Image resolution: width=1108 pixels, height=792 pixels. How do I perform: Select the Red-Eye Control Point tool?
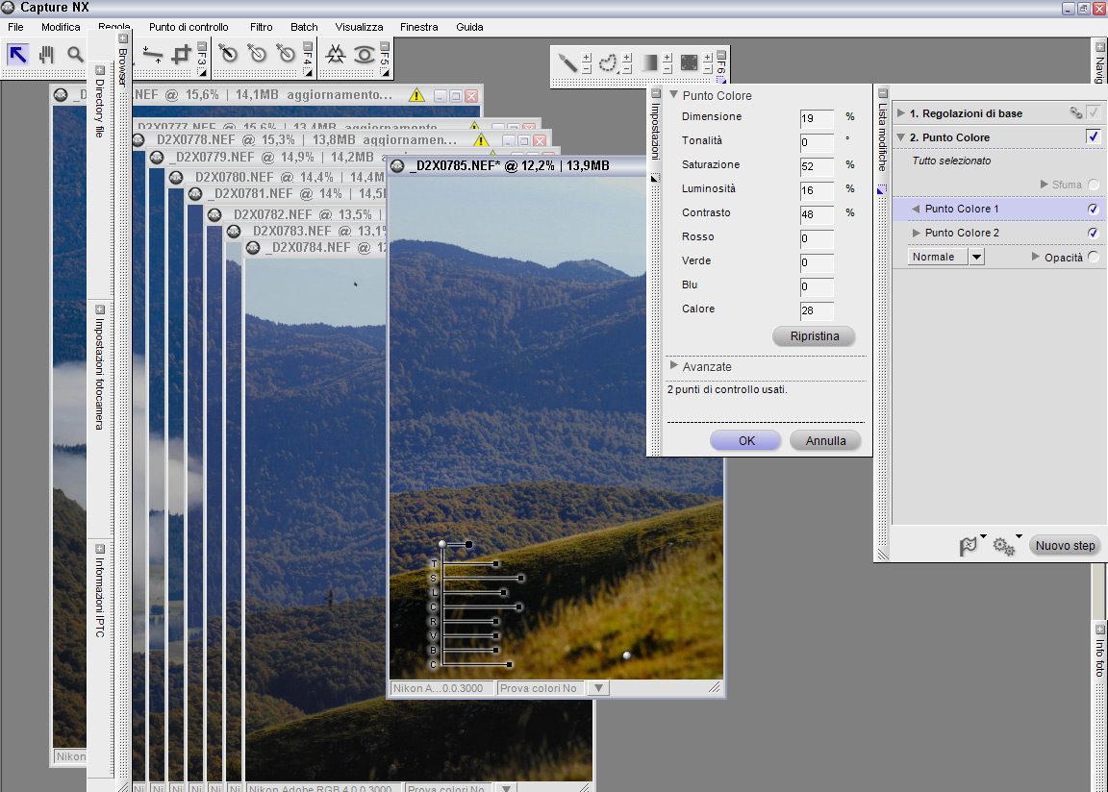(364, 55)
